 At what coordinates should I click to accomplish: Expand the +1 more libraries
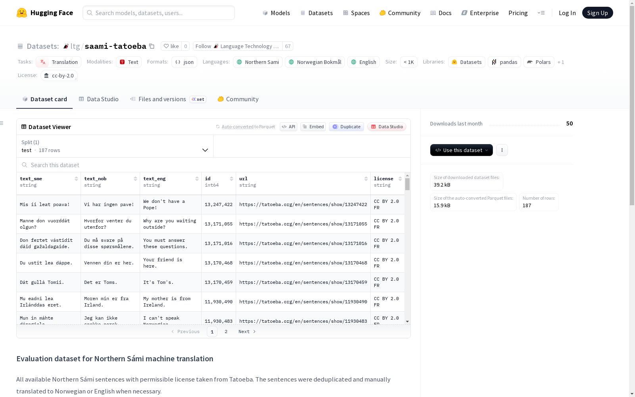(x=561, y=62)
